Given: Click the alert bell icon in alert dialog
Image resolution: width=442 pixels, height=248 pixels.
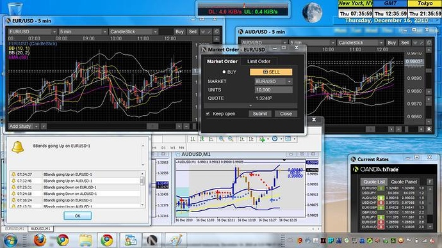Looking at the screenshot, I should (x=17, y=147).
